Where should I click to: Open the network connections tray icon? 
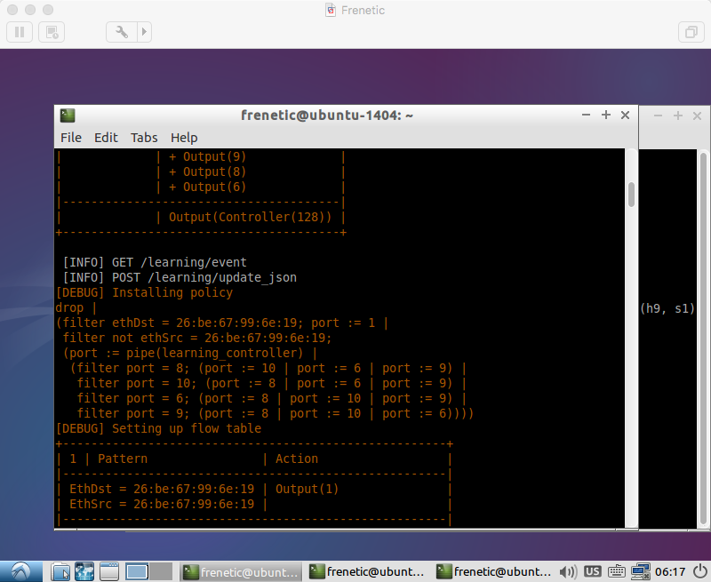(x=640, y=572)
